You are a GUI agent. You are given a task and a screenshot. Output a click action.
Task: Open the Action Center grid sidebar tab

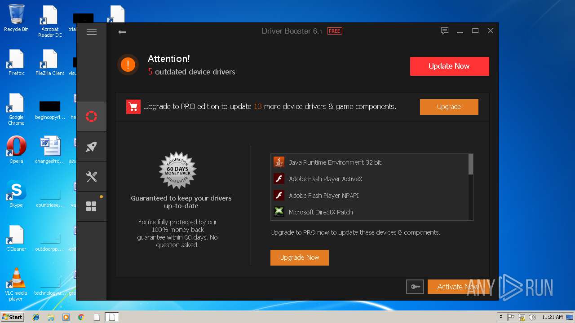coord(92,206)
